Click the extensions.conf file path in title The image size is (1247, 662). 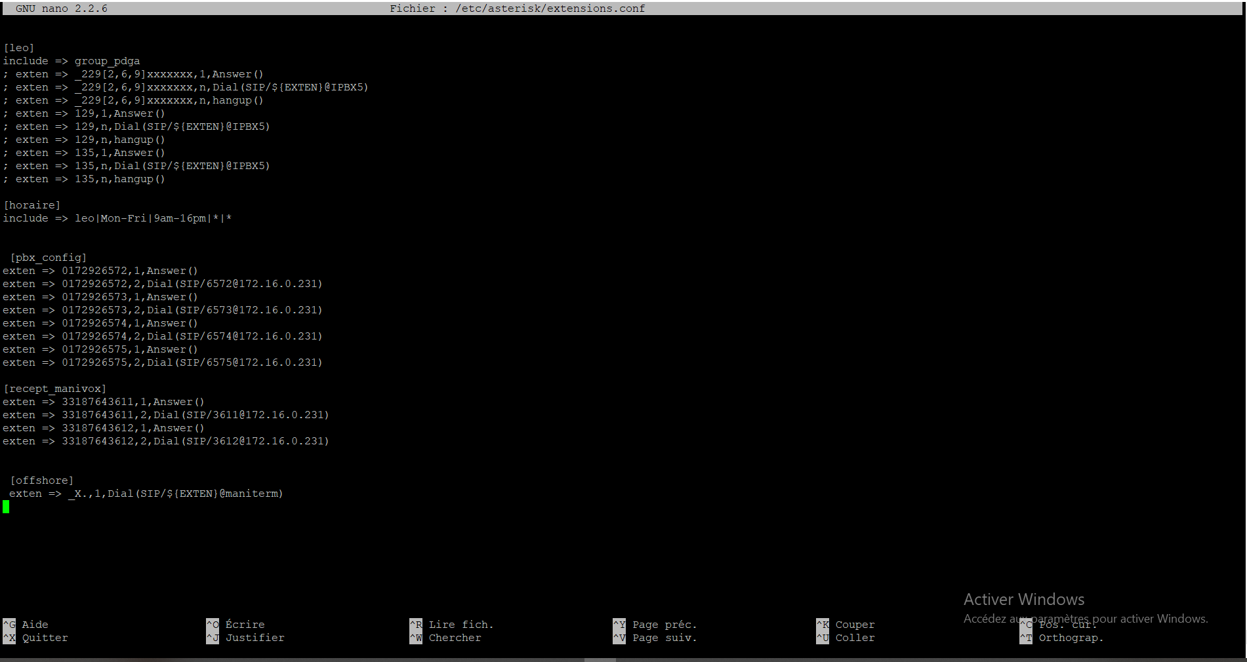550,9
